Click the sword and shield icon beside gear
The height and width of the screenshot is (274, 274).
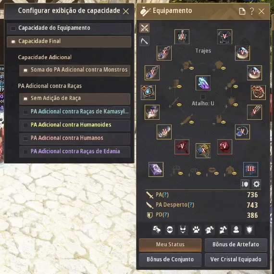point(245,184)
